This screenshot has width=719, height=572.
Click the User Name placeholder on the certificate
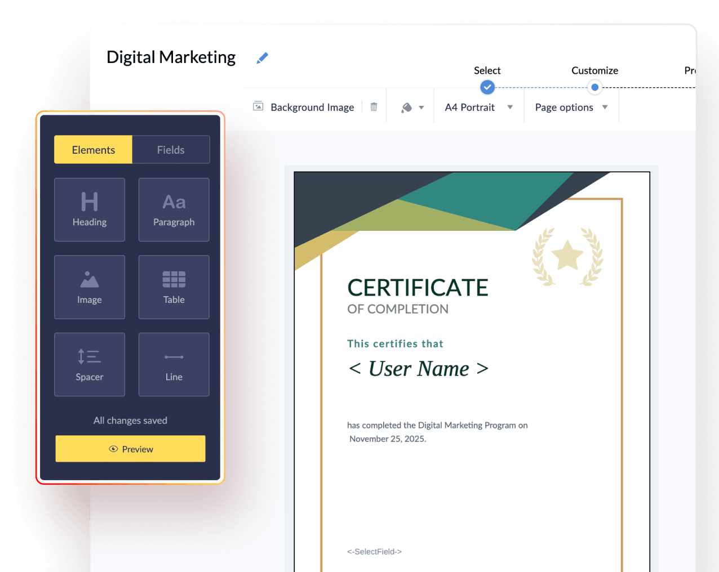point(418,369)
